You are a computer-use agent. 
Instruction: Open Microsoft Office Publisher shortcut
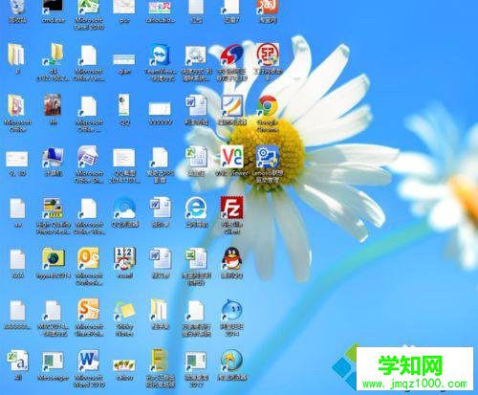88,157
